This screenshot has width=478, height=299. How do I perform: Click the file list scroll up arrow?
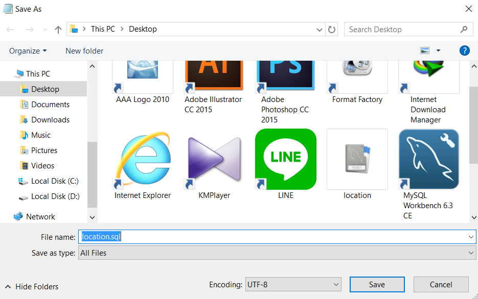474,66
